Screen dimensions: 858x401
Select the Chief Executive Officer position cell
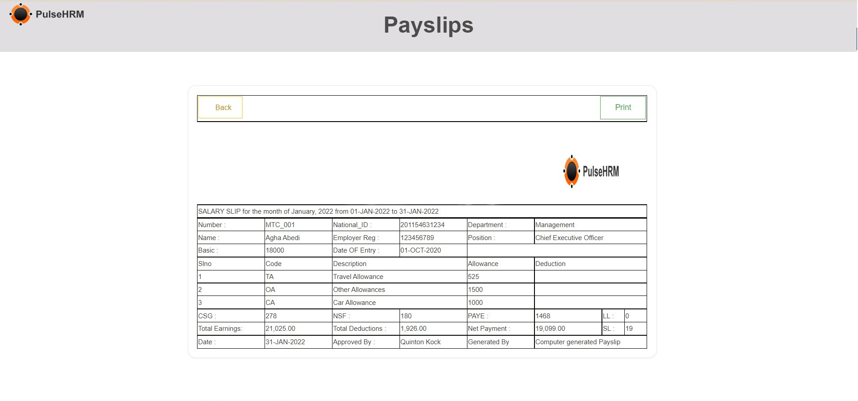[x=569, y=238]
